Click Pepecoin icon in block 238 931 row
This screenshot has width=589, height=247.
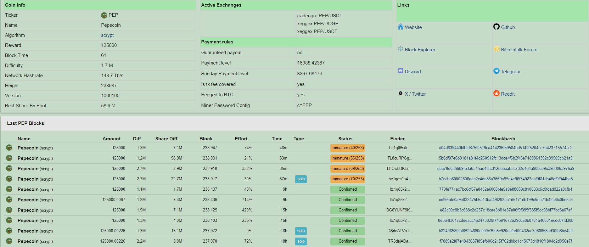pos(9,158)
